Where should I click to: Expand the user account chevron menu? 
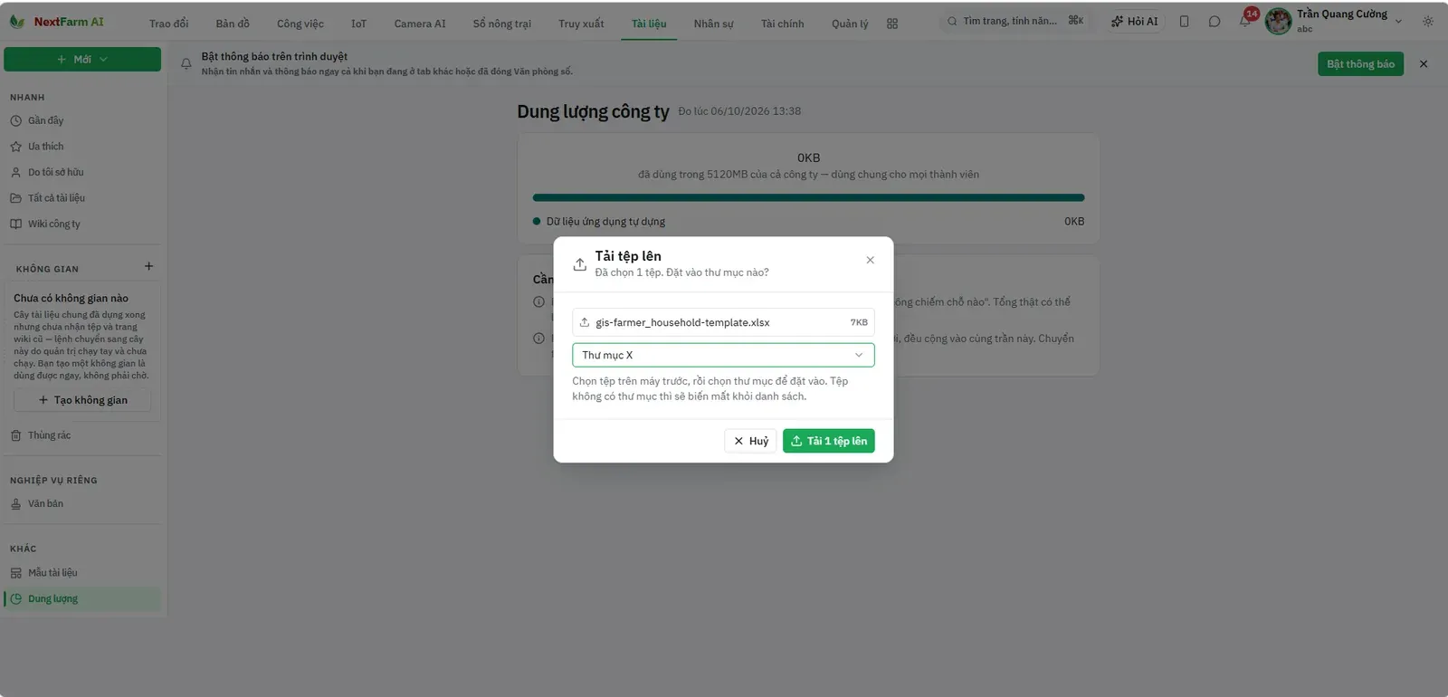(x=1398, y=22)
